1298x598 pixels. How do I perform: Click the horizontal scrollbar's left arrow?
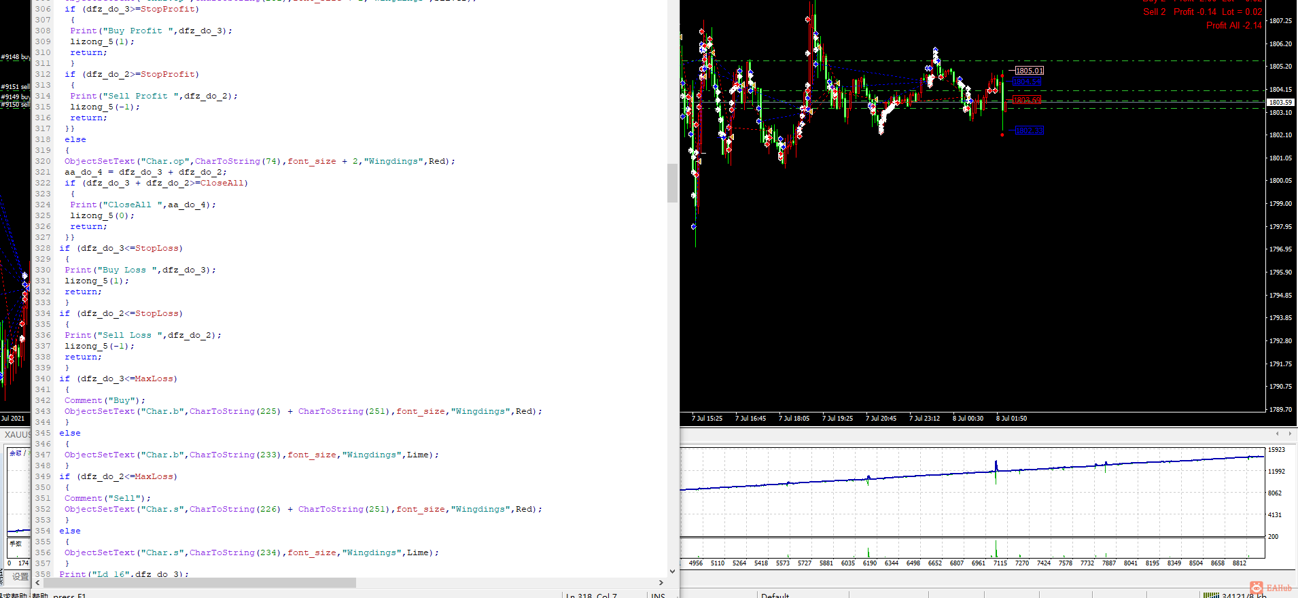click(38, 582)
